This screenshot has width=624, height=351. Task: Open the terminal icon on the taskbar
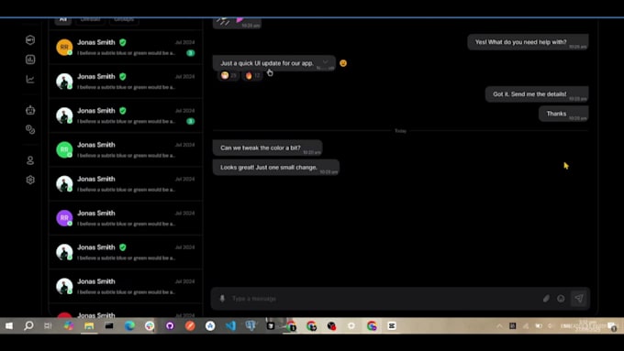pos(109,326)
